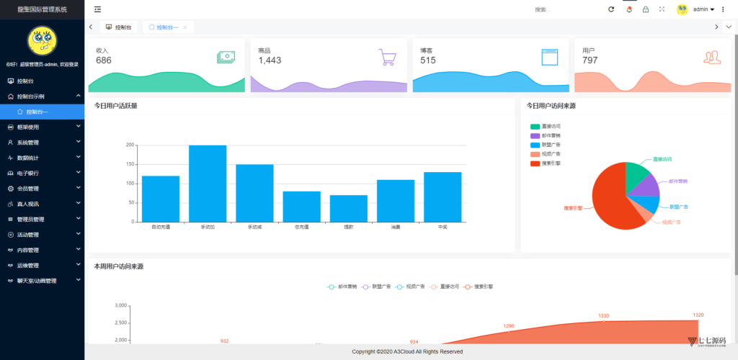
Task: Toggle 邮件营销 legend in line chart
Action: [342, 287]
